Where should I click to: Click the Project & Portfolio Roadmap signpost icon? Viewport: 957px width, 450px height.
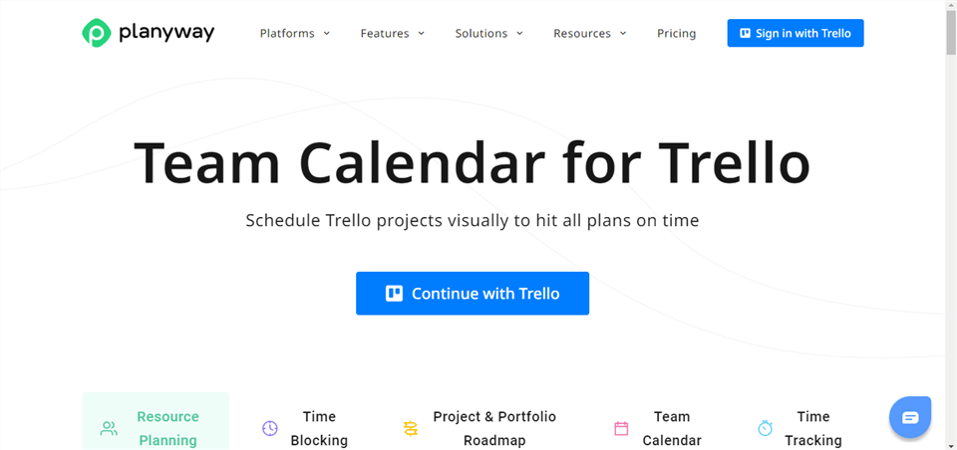click(x=411, y=428)
